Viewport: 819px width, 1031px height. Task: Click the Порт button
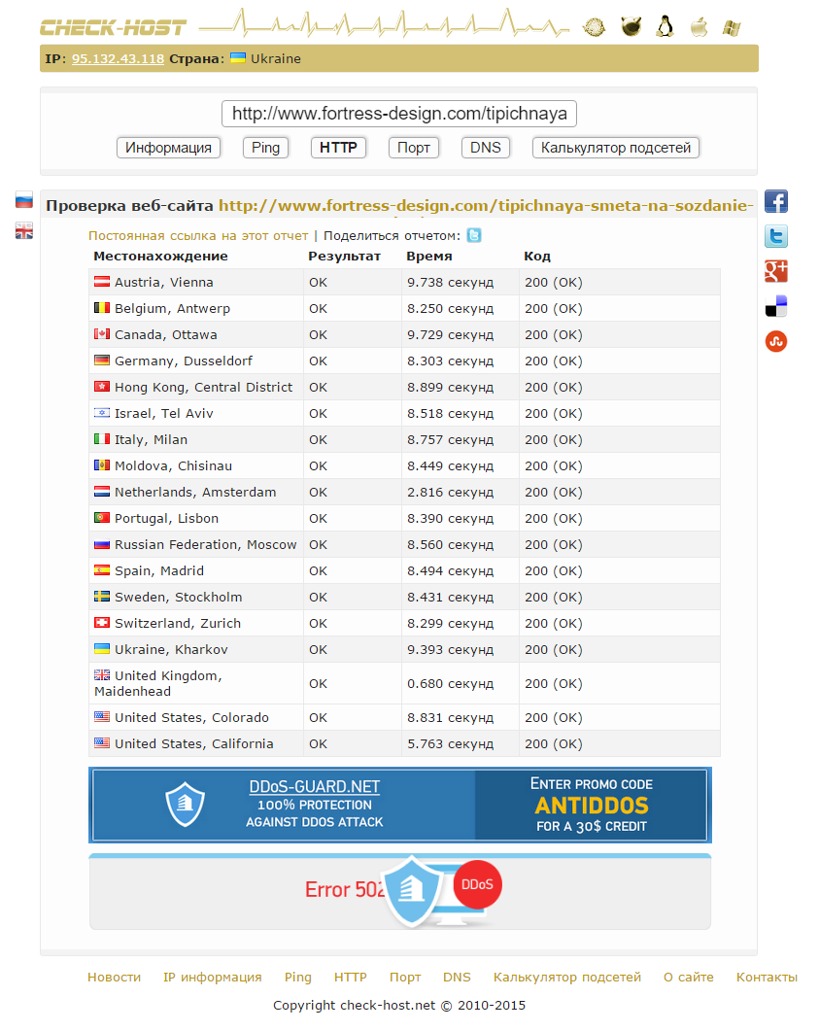point(414,148)
